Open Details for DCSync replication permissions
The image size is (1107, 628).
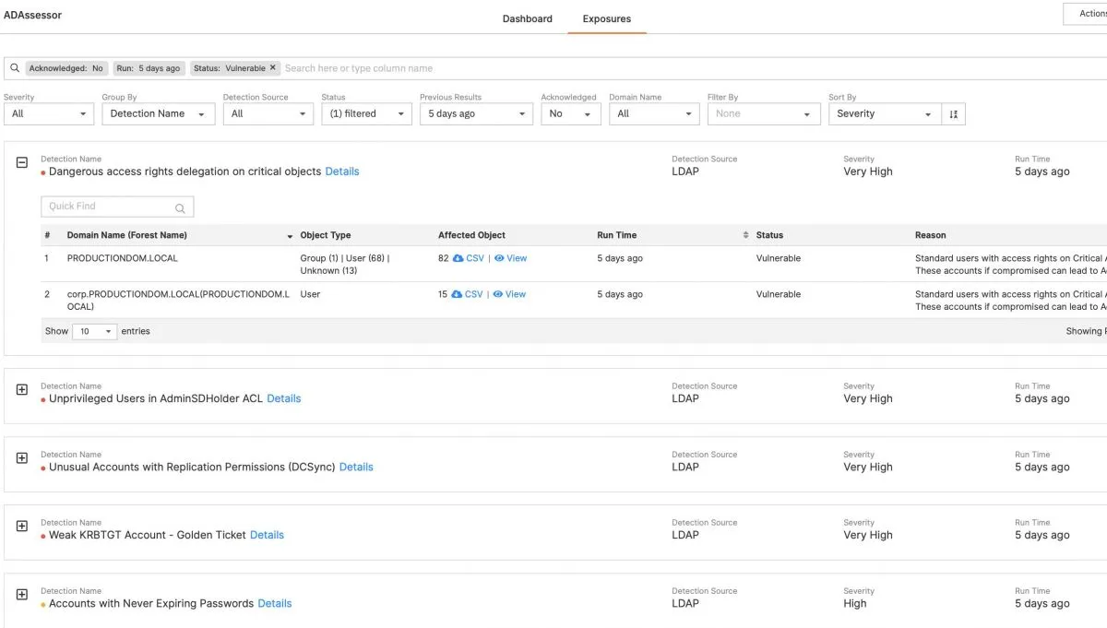click(356, 468)
